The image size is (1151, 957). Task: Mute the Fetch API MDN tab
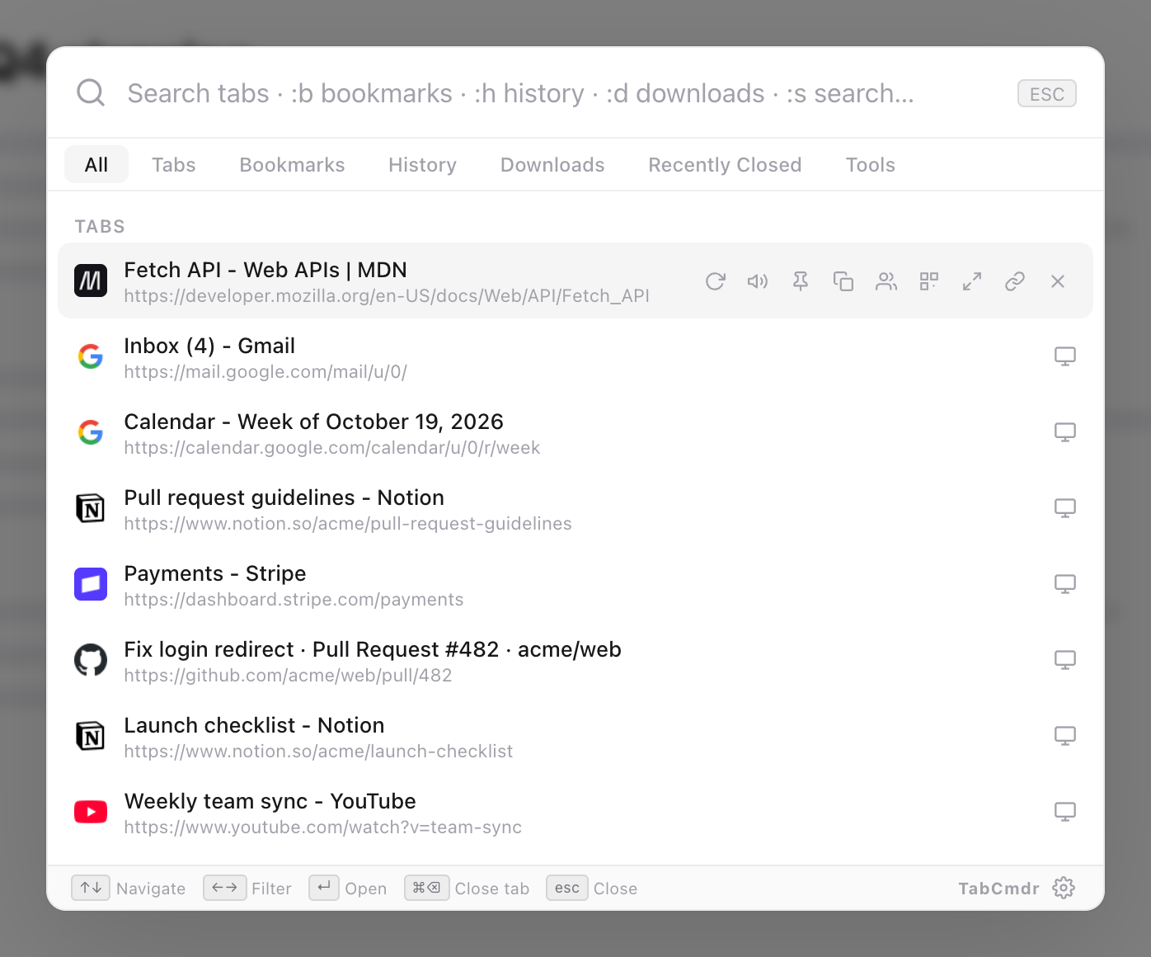[758, 281]
